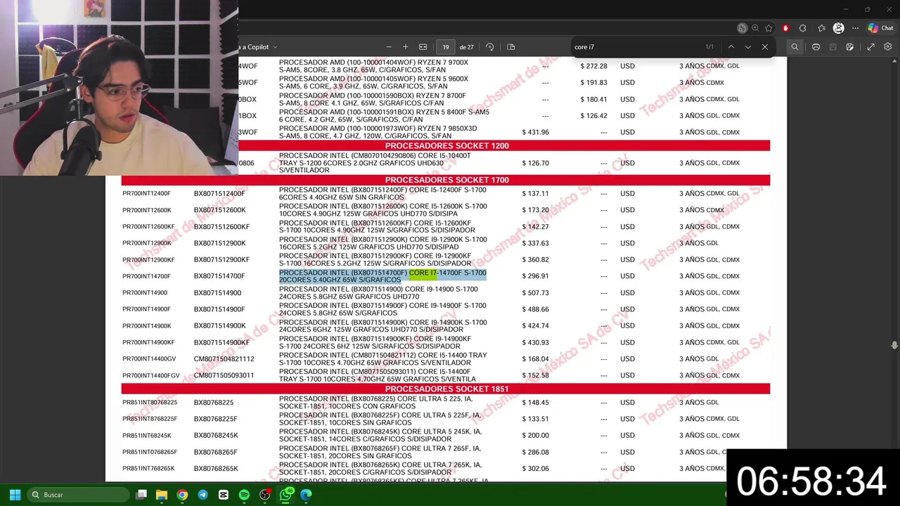Enter full screen PDF view
Screen dimensions: 900x506
click(x=870, y=47)
